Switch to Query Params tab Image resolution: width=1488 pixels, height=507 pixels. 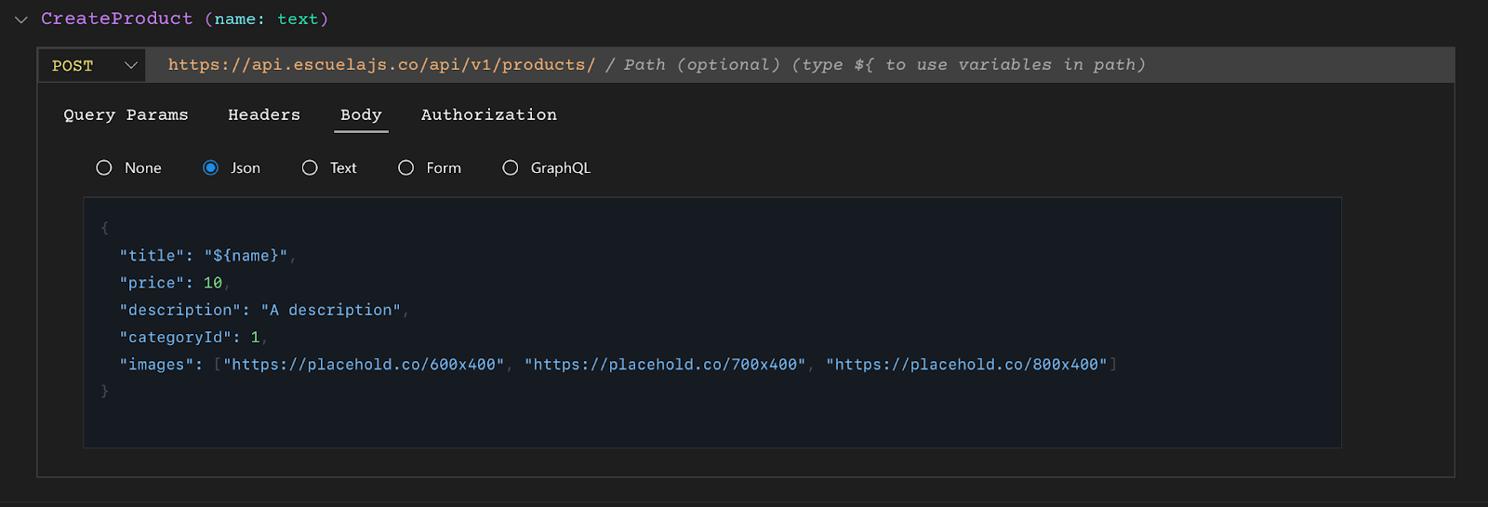point(126,115)
